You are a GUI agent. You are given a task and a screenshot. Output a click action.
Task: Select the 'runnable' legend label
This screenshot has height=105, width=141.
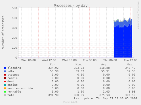click(14, 92)
